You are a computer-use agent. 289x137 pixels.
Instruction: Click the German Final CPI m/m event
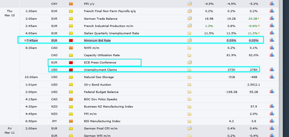point(101,128)
